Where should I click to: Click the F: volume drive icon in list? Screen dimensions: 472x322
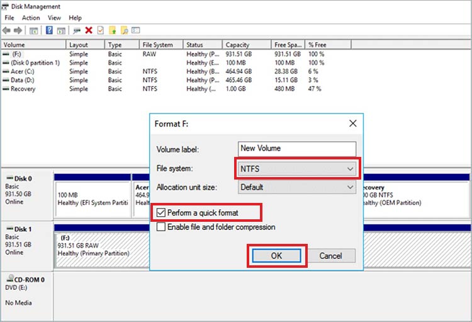point(6,54)
